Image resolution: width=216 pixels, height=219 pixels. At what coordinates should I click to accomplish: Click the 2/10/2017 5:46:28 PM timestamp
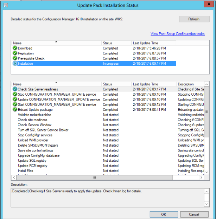tap(149, 48)
